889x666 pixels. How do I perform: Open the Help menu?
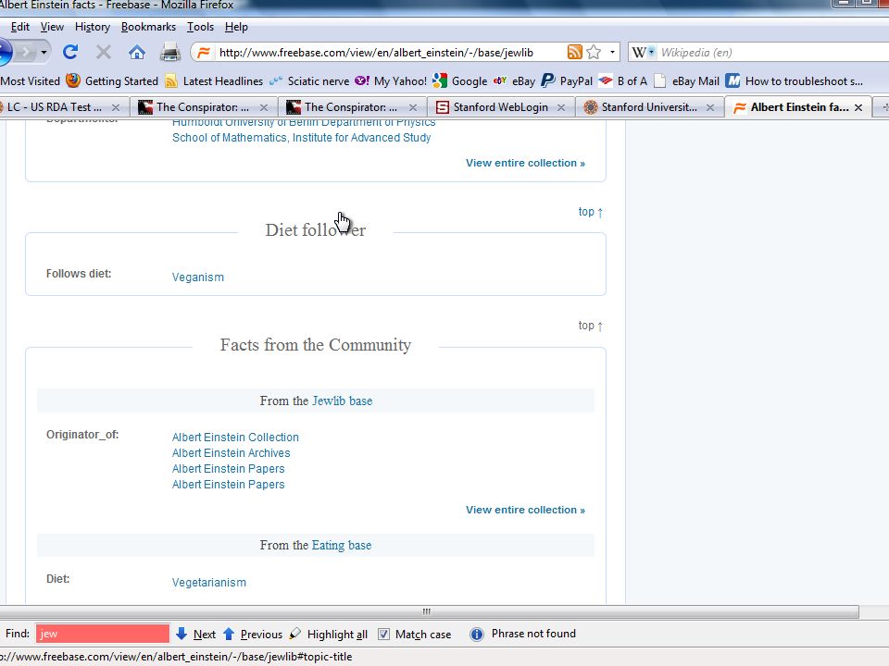236,27
